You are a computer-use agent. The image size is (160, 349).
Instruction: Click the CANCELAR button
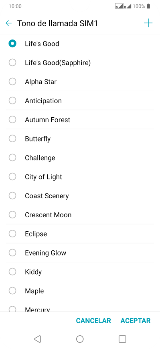[x=93, y=320]
